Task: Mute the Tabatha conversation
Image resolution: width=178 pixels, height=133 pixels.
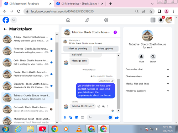Action: [x=141, y=57]
